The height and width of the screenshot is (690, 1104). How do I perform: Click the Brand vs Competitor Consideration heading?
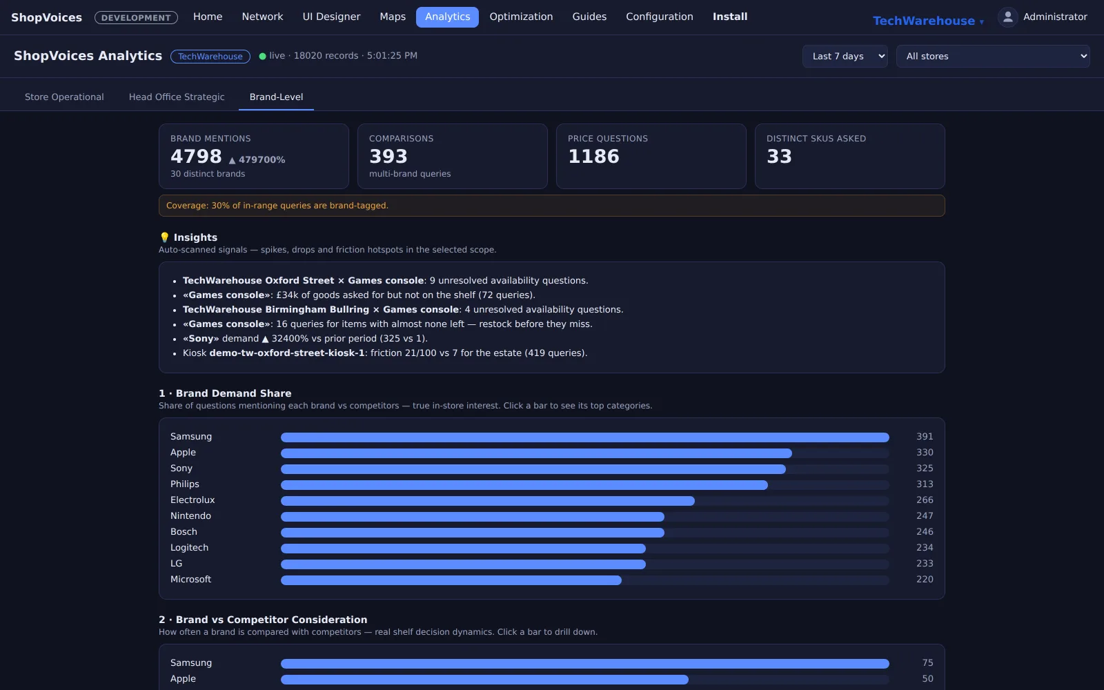tap(263, 620)
